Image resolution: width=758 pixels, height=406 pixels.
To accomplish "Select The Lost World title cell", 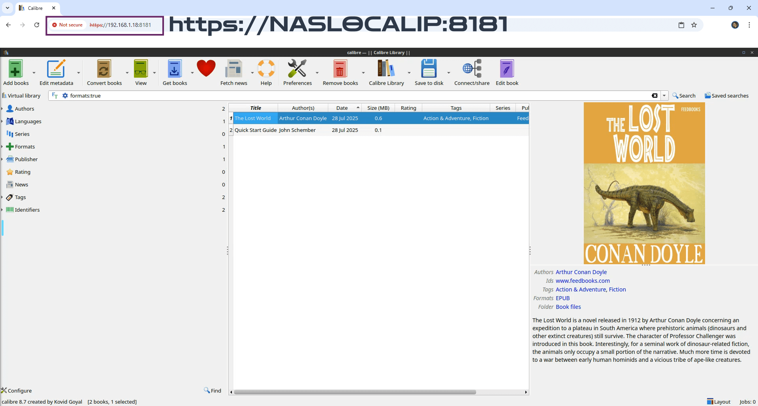I will pos(256,118).
